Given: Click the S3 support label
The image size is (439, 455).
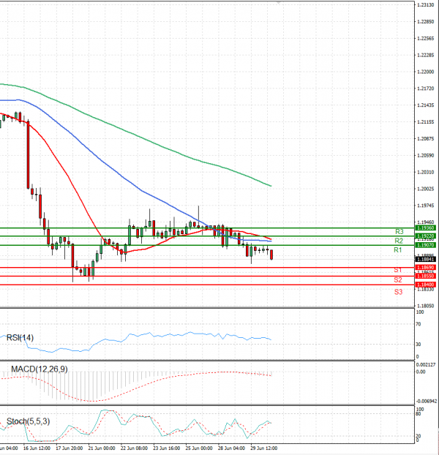Looking at the screenshot, I should 398,292.
